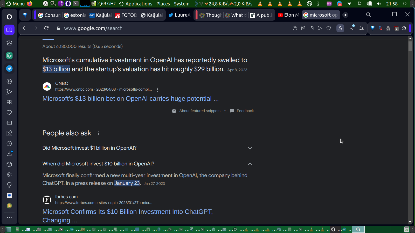This screenshot has width=415, height=233.
Task: Open Easy Setup sliders icon
Action: point(362,28)
